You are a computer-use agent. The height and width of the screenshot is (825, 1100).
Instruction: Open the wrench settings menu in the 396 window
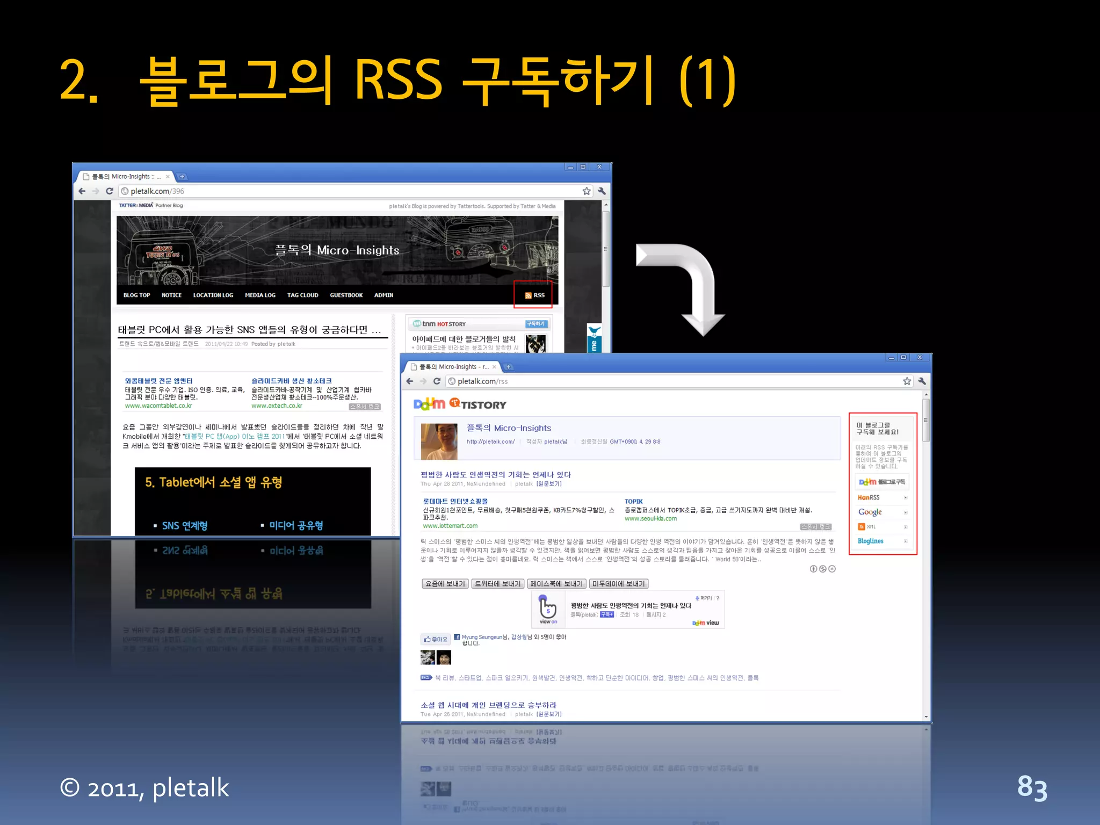pyautogui.click(x=602, y=191)
